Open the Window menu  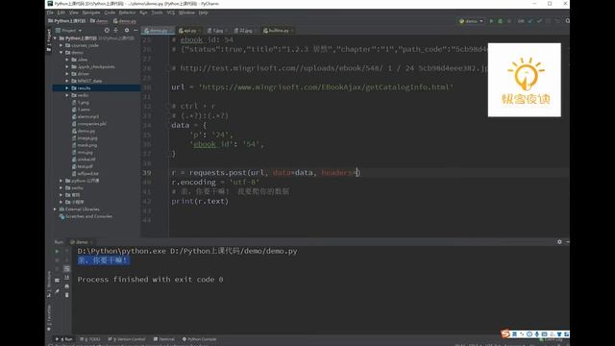[186, 12]
